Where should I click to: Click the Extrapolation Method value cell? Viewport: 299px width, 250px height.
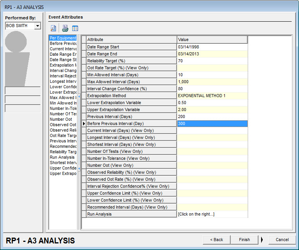(212, 96)
